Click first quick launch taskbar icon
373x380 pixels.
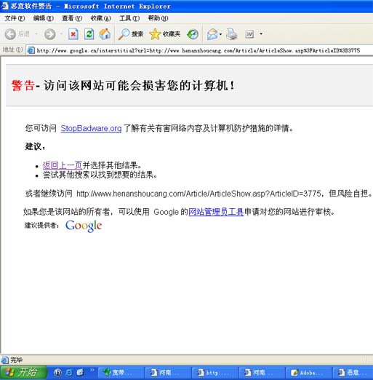click(57, 373)
